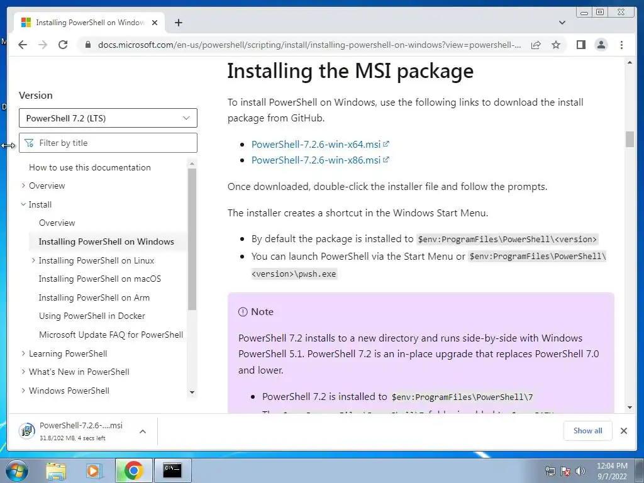
Task: Reload the current page
Action: (x=63, y=45)
